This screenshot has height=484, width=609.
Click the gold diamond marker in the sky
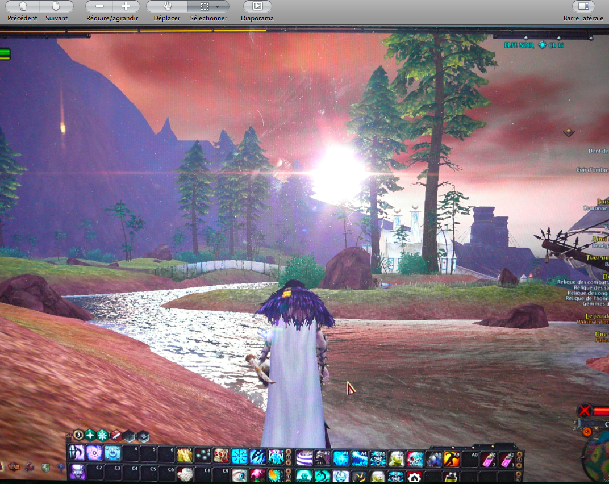[569, 132]
